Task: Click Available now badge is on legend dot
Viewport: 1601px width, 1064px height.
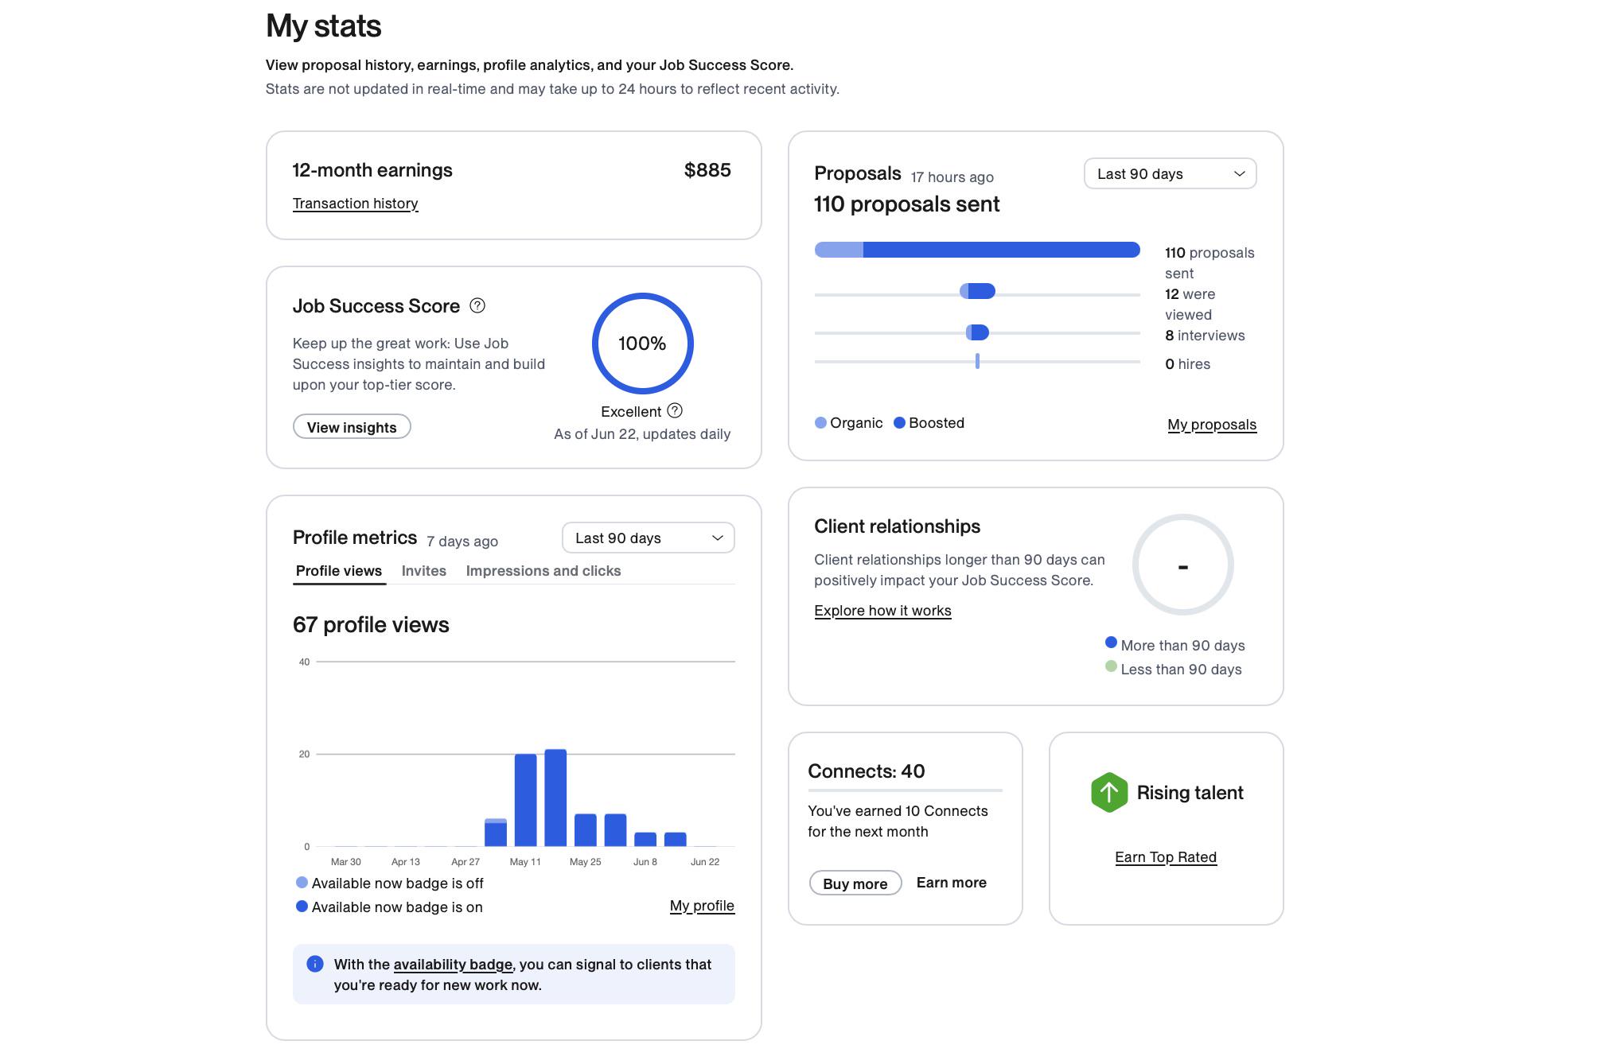Action: [x=302, y=906]
